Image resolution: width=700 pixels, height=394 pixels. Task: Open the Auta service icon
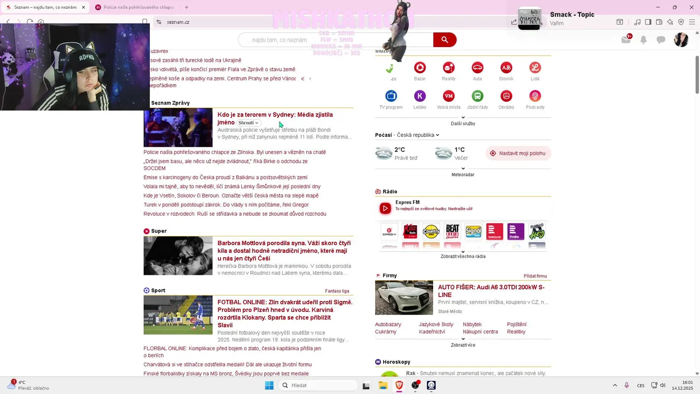tap(477, 67)
